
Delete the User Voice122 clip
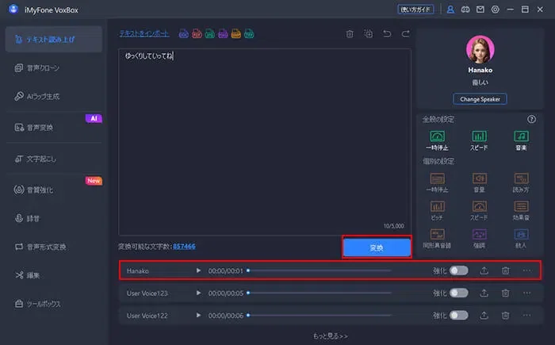click(x=506, y=316)
